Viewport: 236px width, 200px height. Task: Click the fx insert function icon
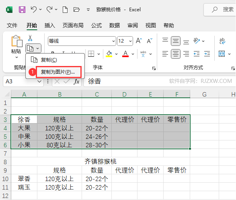coord(77,81)
